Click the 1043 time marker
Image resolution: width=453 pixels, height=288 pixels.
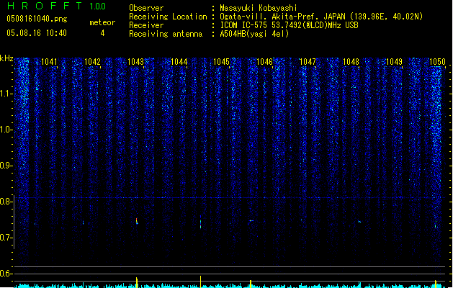[x=136, y=62]
